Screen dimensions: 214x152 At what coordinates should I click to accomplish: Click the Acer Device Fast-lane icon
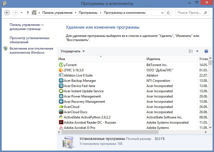61,86
